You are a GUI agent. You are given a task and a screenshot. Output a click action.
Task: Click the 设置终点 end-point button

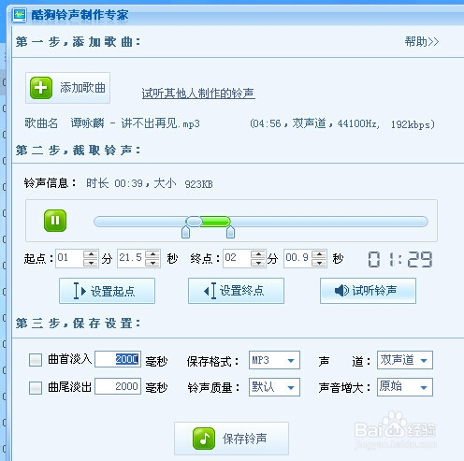(236, 291)
